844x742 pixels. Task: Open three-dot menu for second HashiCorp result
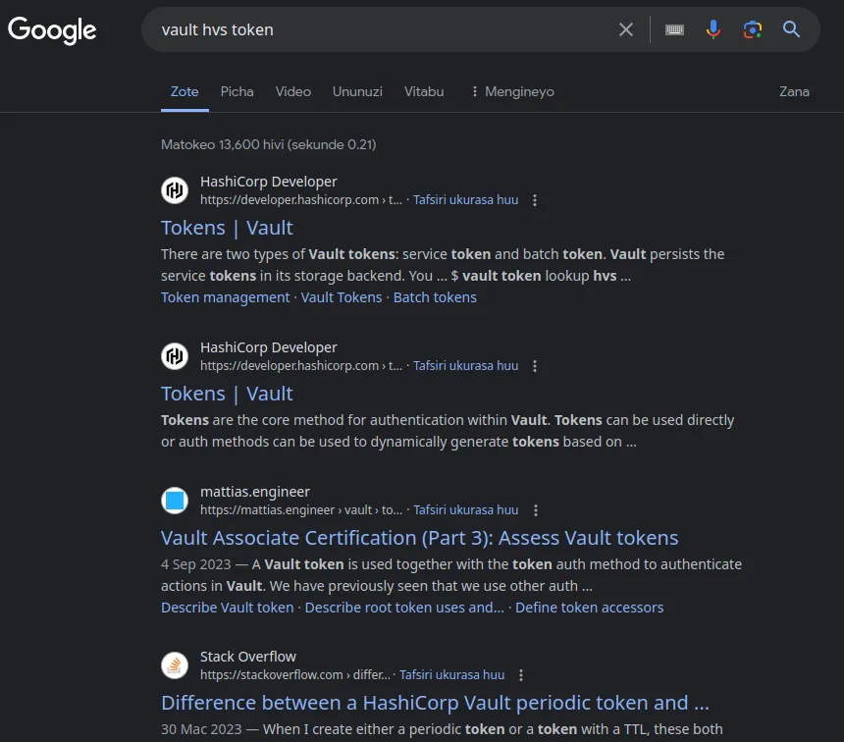point(535,366)
